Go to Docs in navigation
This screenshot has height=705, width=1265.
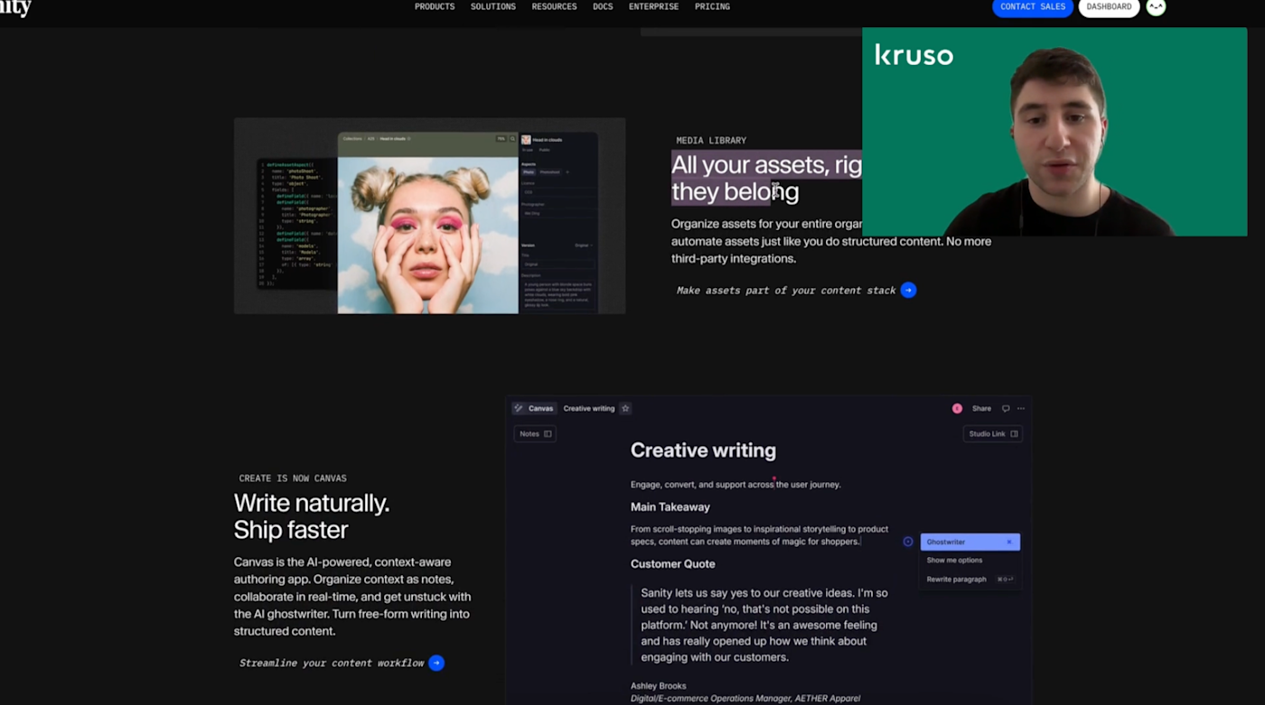[x=603, y=6]
